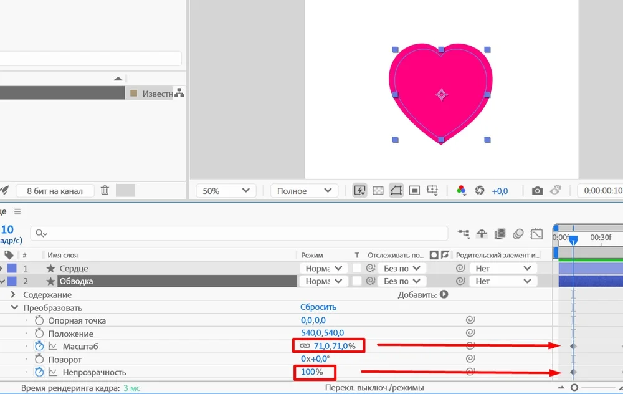Click the region of interest icon
Screen dimensions: 623x394
pos(414,191)
